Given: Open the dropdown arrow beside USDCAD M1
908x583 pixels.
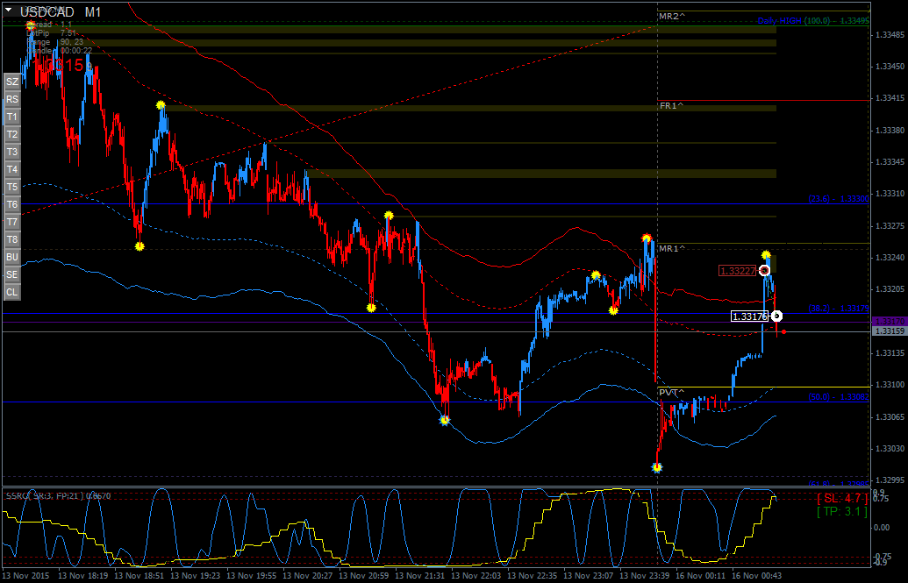Looking at the screenshot, I should [x=9, y=11].
